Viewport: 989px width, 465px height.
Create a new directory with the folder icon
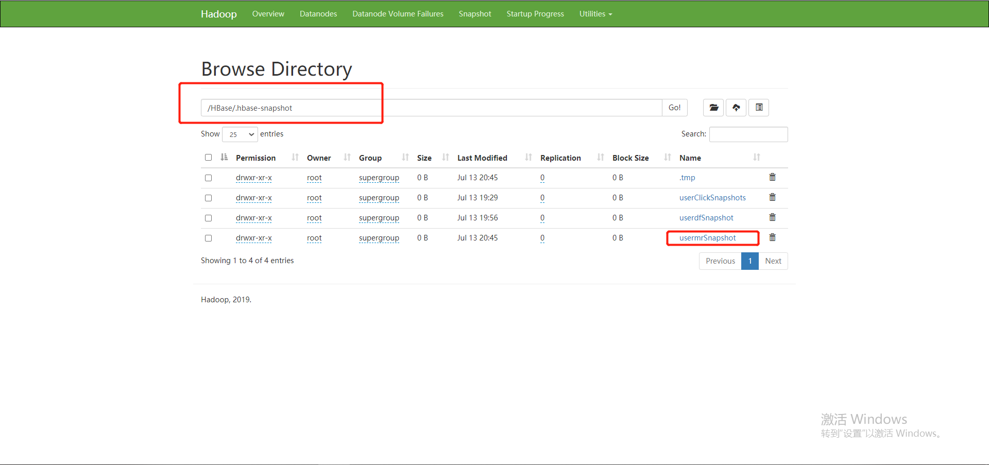tap(713, 108)
